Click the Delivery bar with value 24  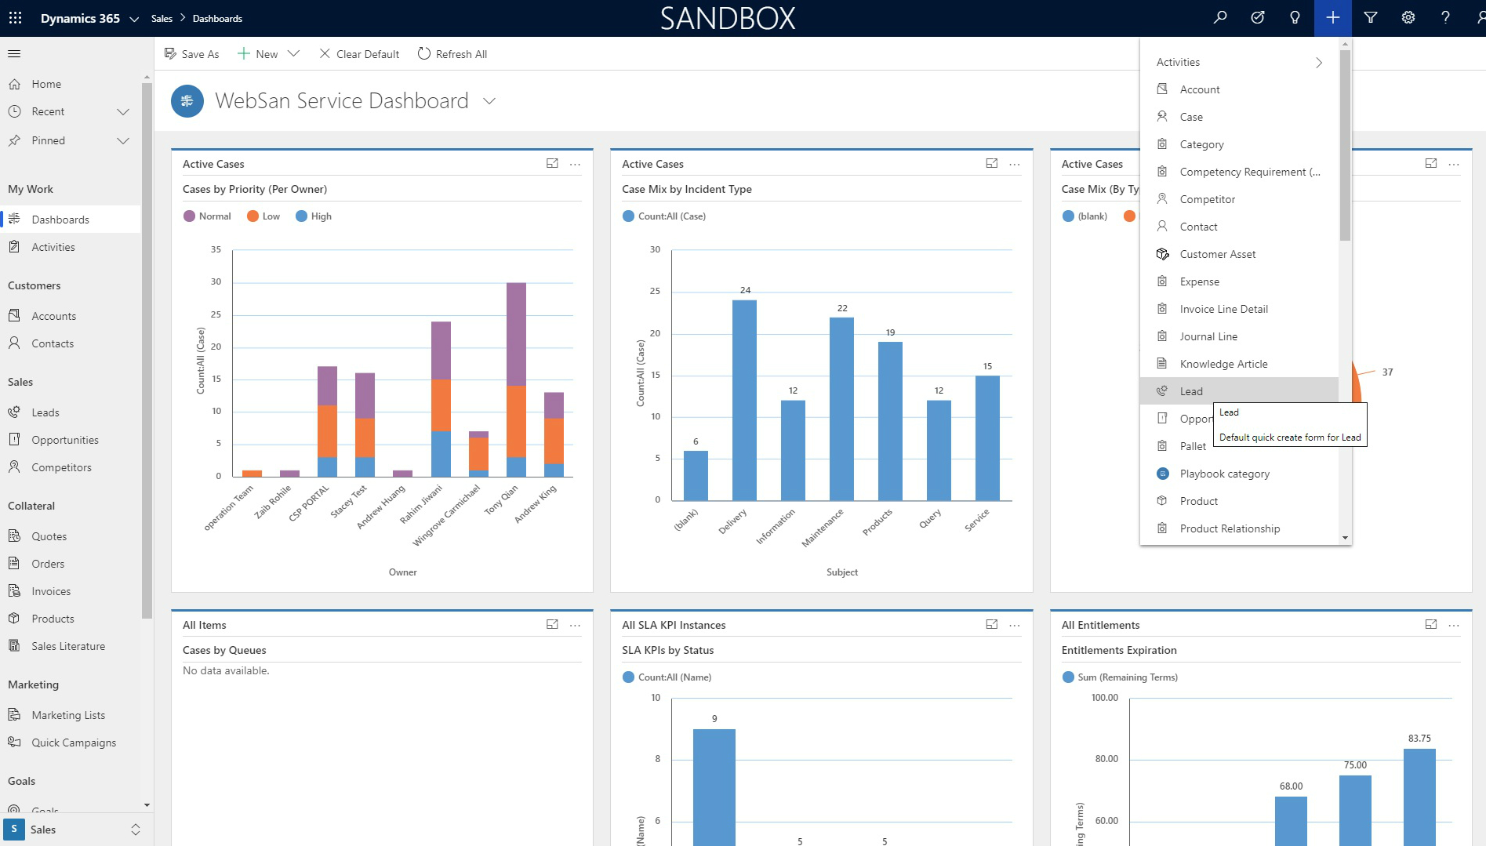click(744, 400)
